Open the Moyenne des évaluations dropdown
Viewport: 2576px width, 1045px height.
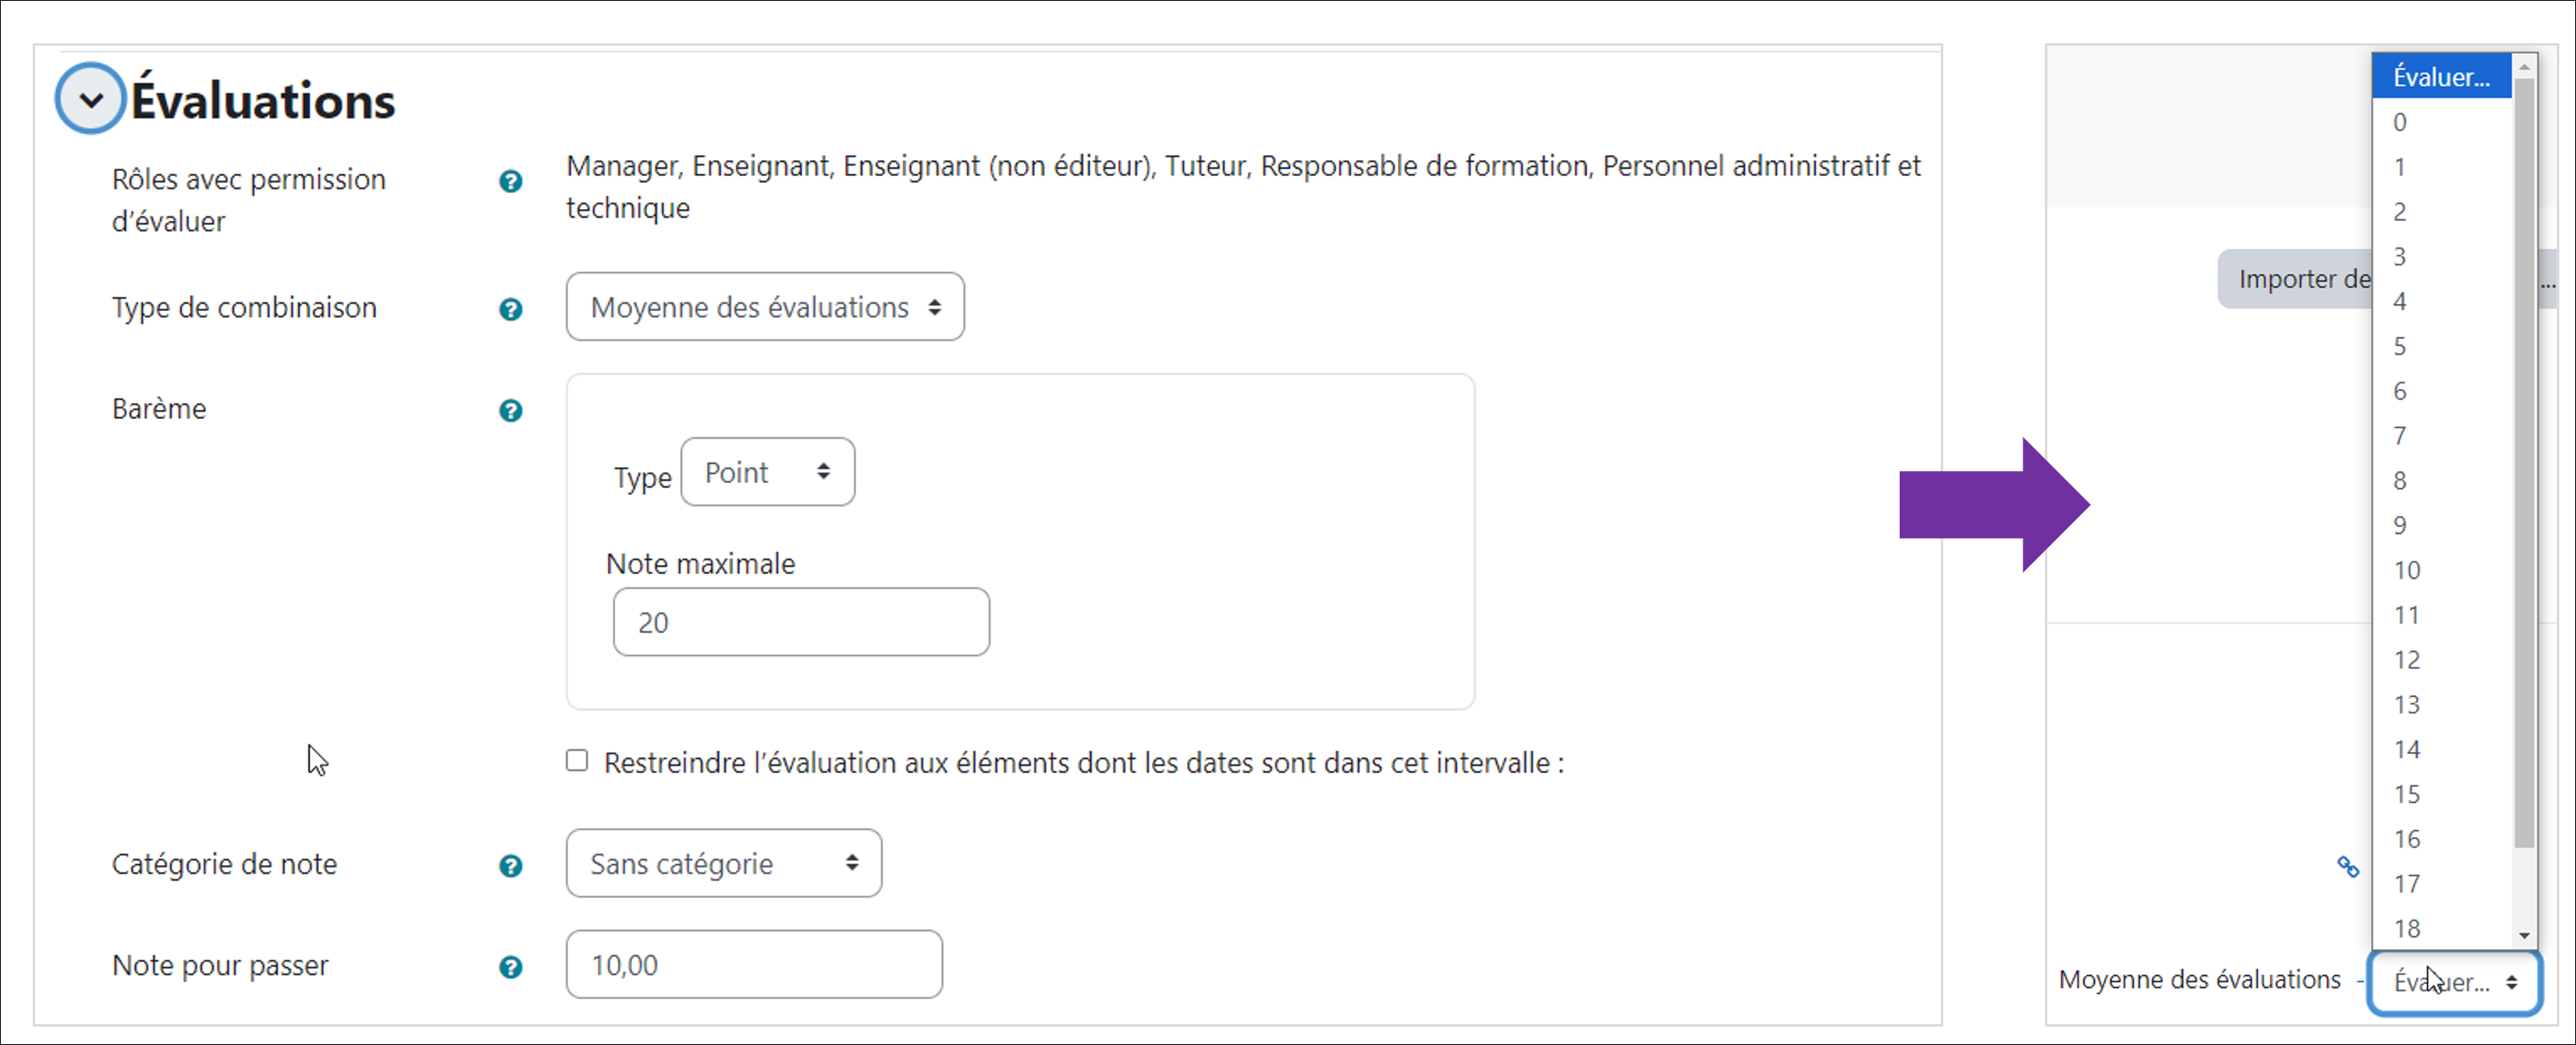point(765,307)
